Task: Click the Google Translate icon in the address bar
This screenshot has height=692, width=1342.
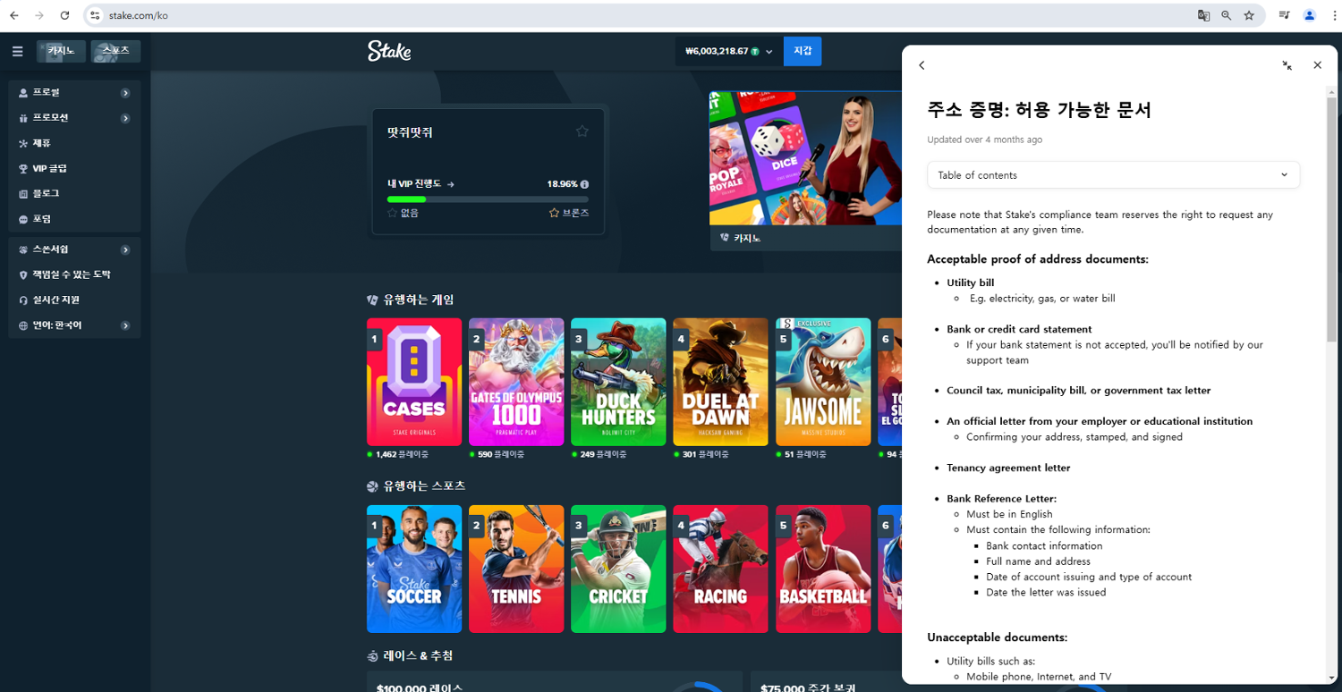Action: pyautogui.click(x=1203, y=15)
